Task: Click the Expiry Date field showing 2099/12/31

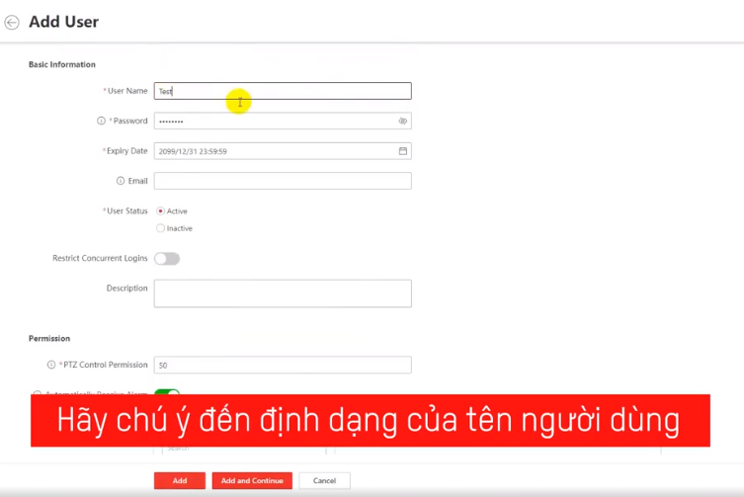Action: click(x=283, y=151)
